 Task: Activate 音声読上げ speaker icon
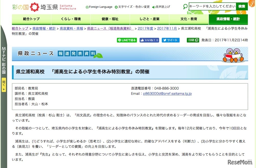pos(154,7)
